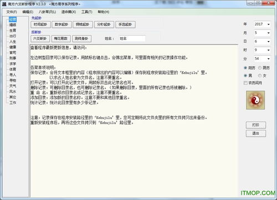The height and width of the screenshot is (200, 277).
Task: Click the 保存记录 line in the text box
Action: (x=119, y=73)
